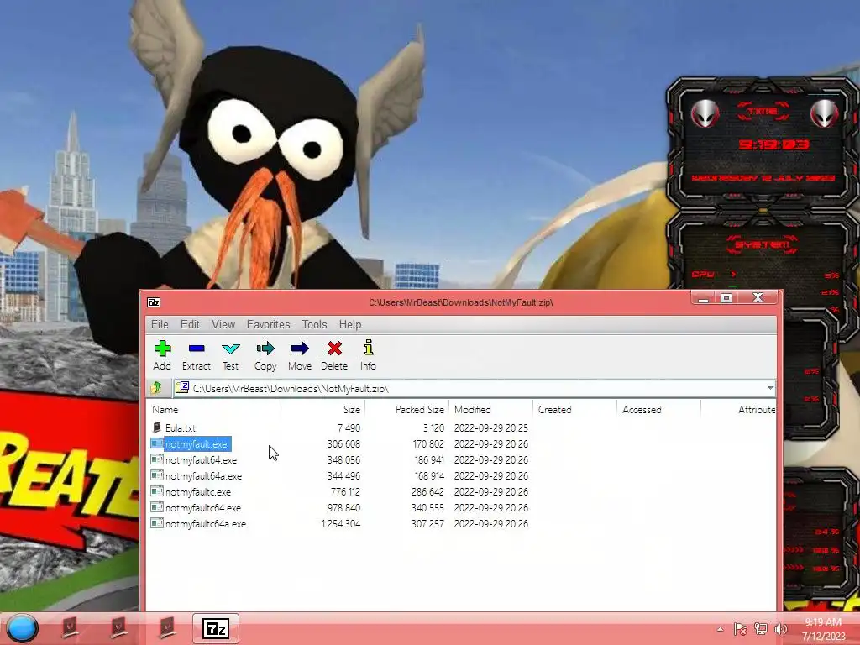Viewport: 860px width, 645px height.
Task: Click the Windows Start orb
Action: click(22, 628)
